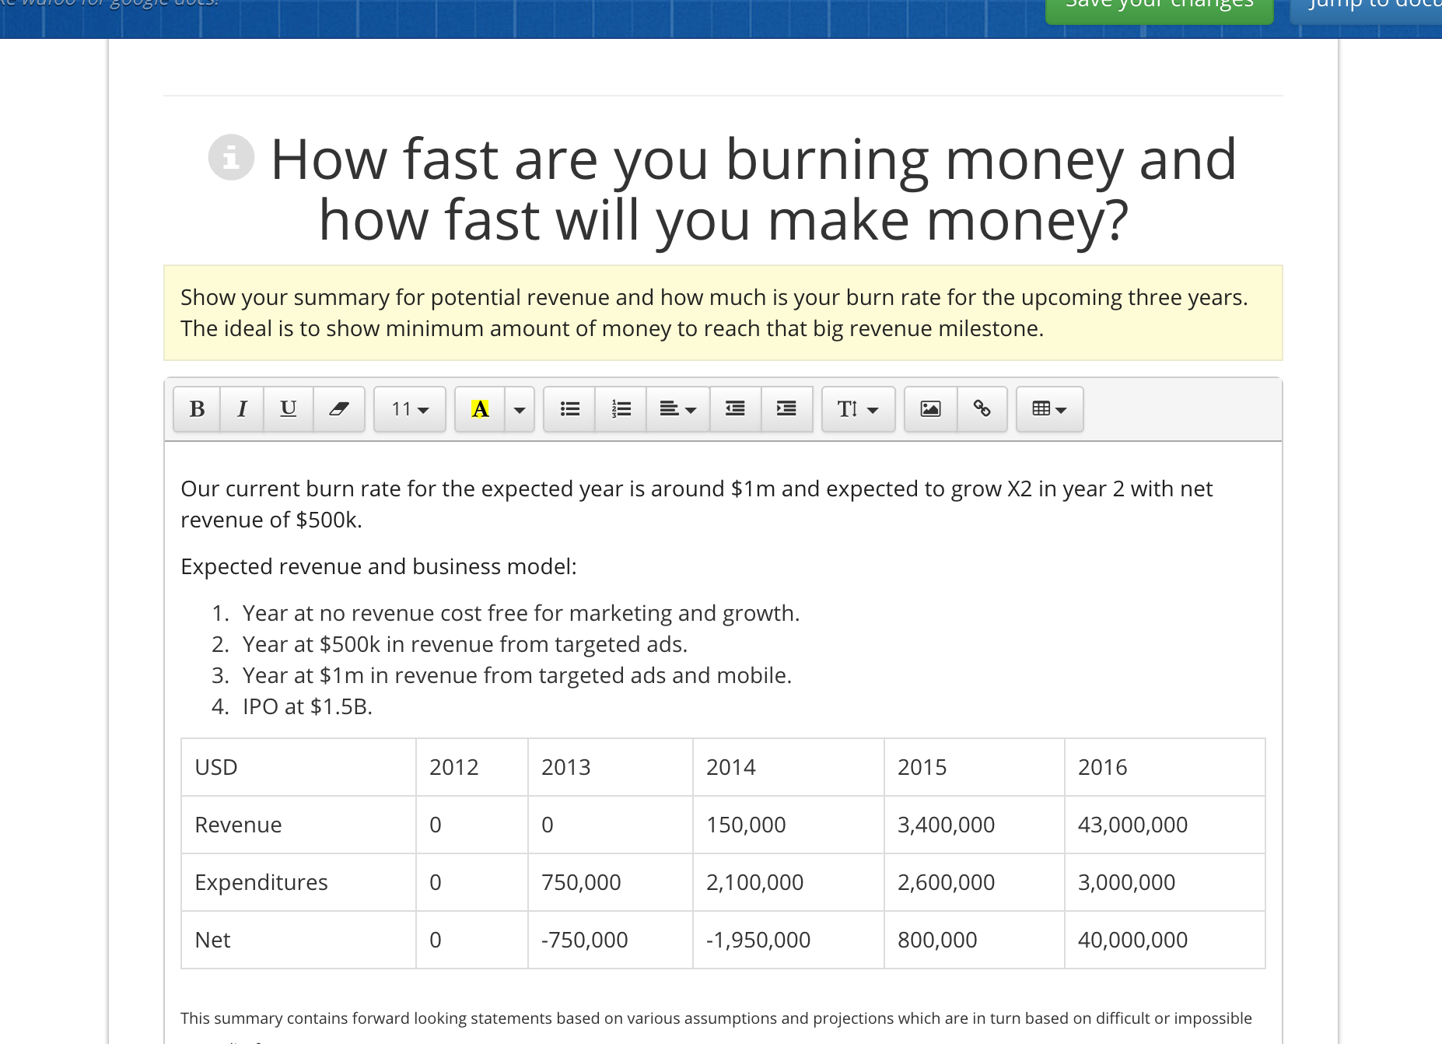Viewport: 1442px width, 1044px height.
Task: Click the table header cell USD
Action: pos(299,767)
